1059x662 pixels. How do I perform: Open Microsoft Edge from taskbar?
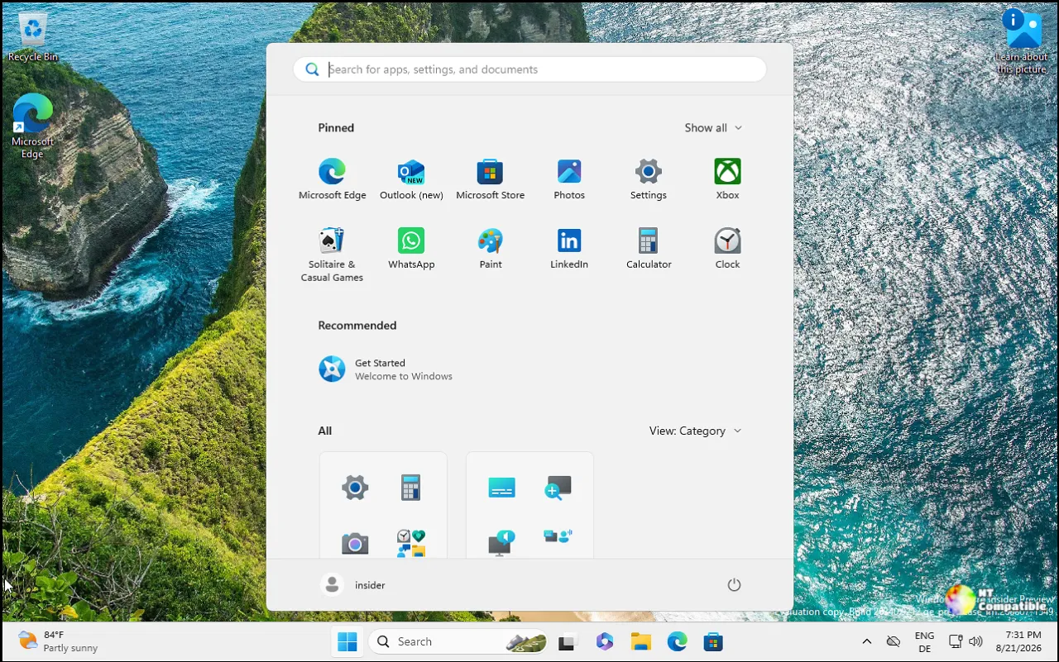pyautogui.click(x=678, y=641)
